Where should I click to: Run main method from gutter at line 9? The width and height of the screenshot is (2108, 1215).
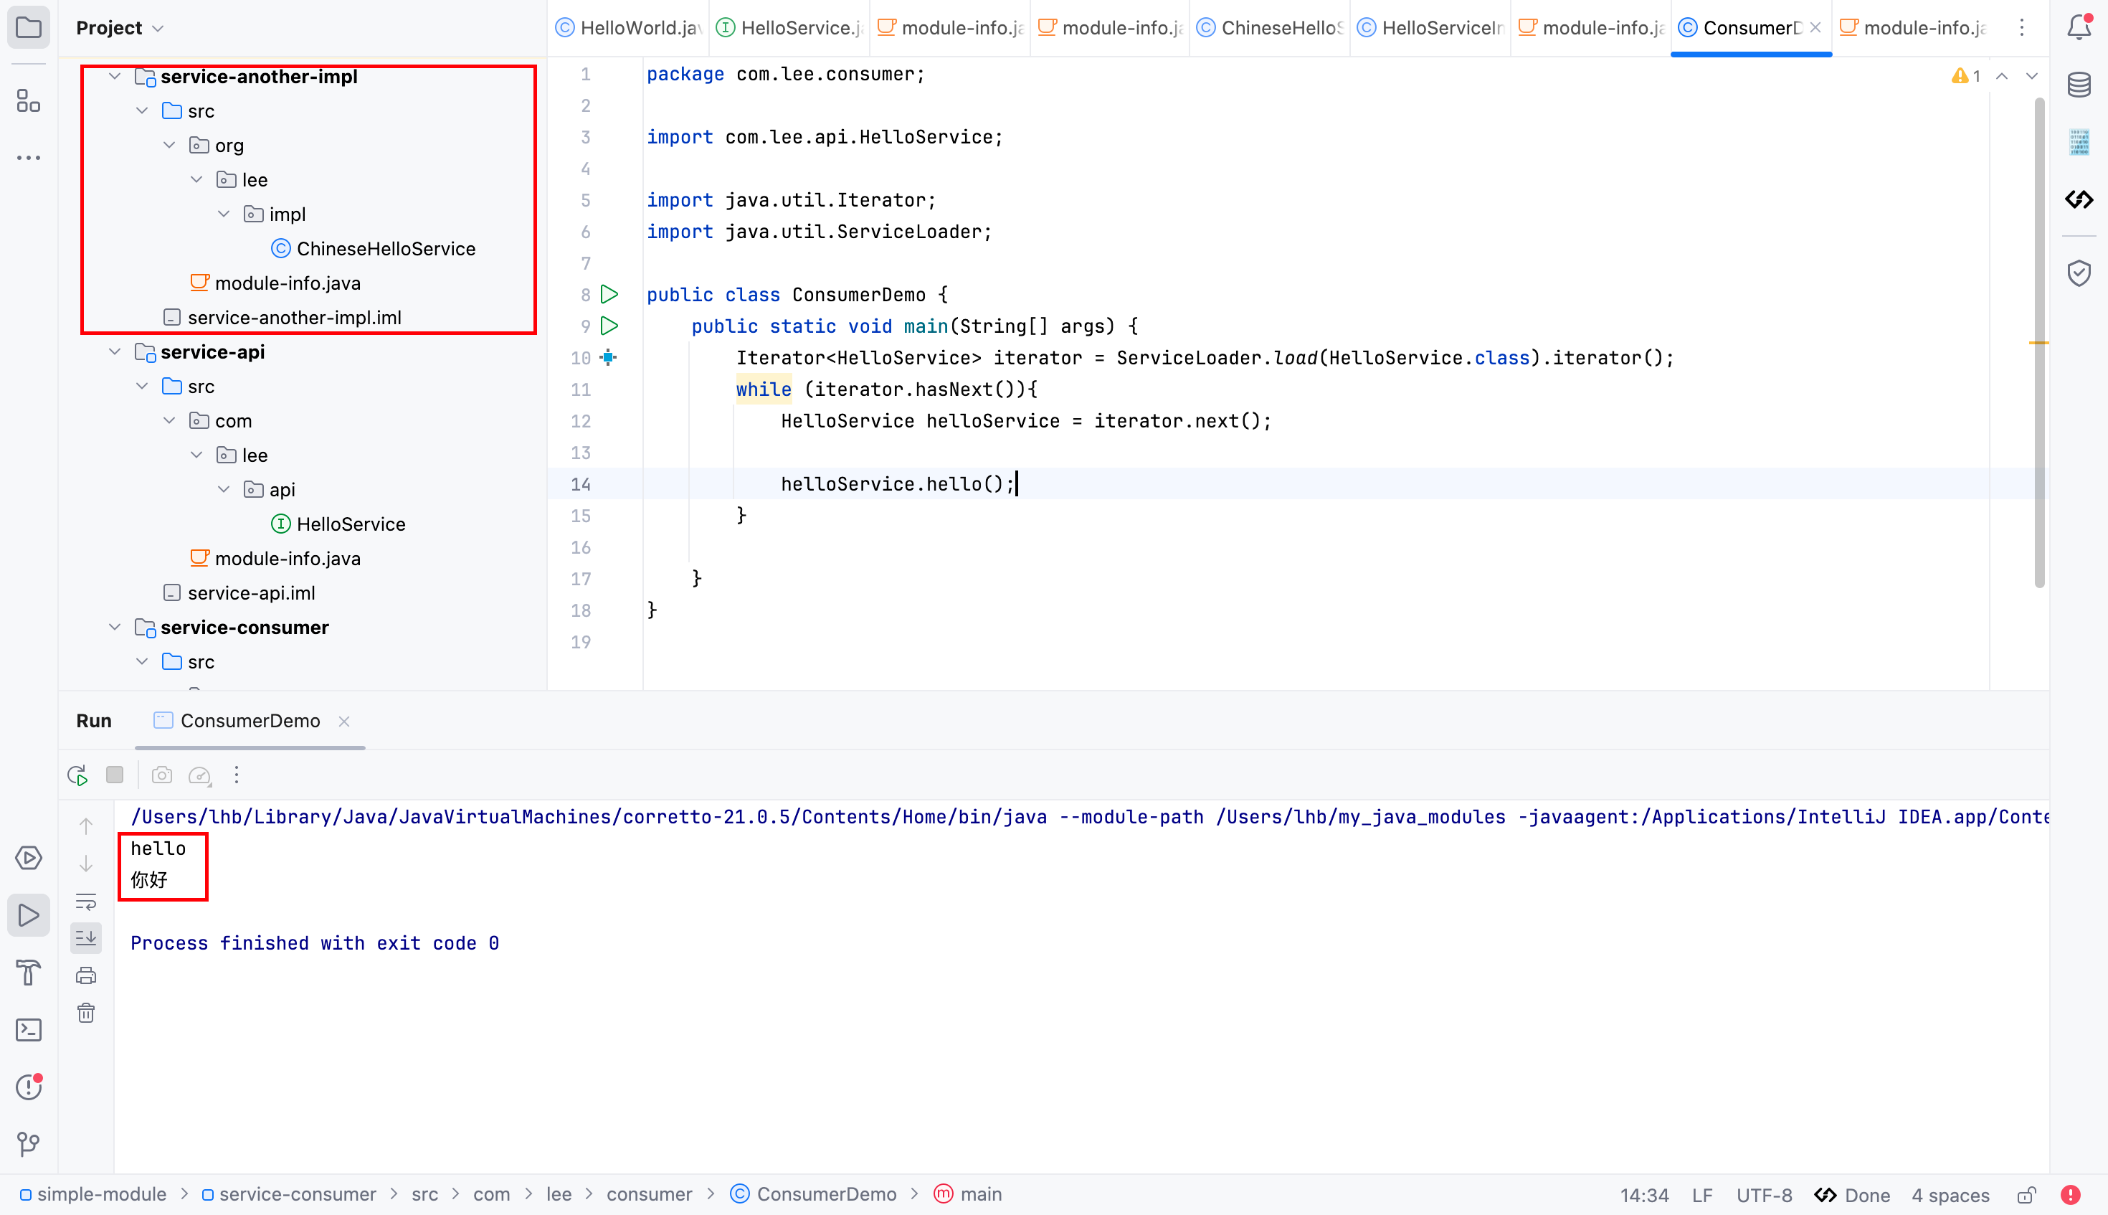click(609, 326)
